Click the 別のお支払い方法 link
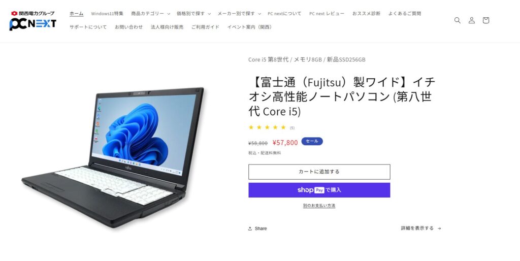 point(319,206)
